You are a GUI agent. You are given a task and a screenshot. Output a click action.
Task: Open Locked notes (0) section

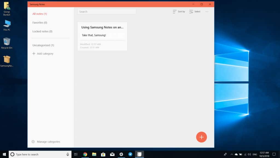[x=42, y=31]
